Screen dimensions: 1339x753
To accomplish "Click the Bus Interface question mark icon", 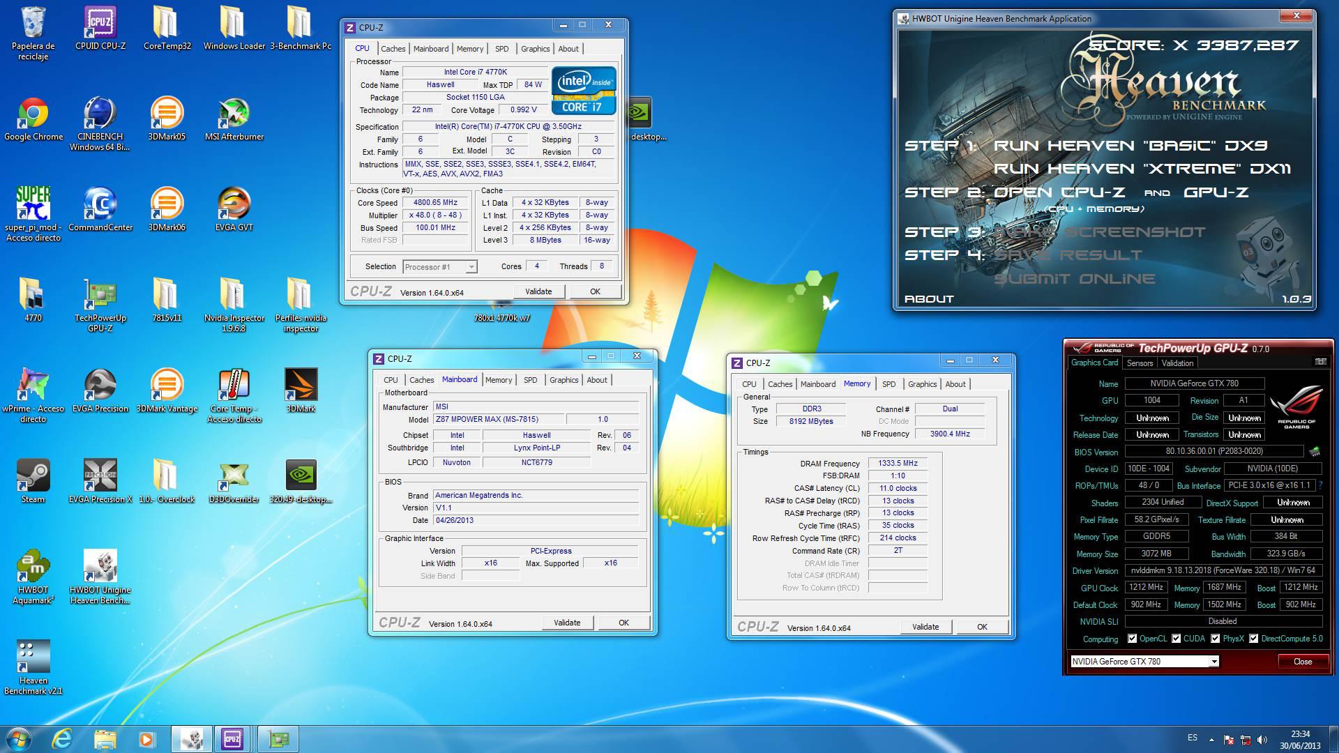I will coord(1320,485).
